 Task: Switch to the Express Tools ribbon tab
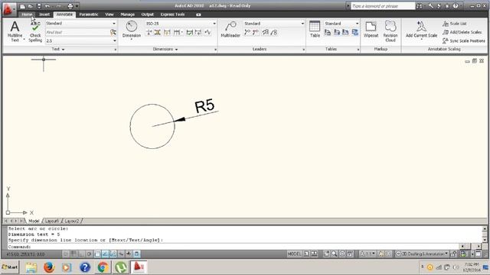point(172,15)
